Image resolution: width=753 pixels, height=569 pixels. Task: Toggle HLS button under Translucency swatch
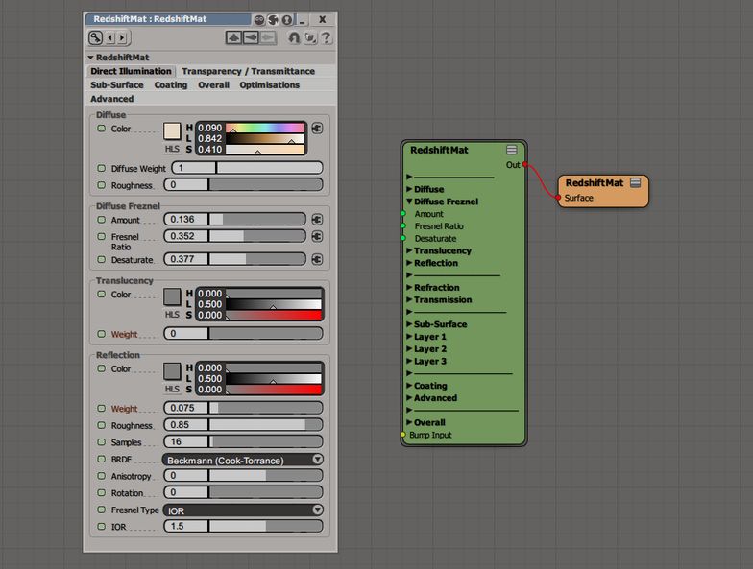pyautogui.click(x=172, y=315)
